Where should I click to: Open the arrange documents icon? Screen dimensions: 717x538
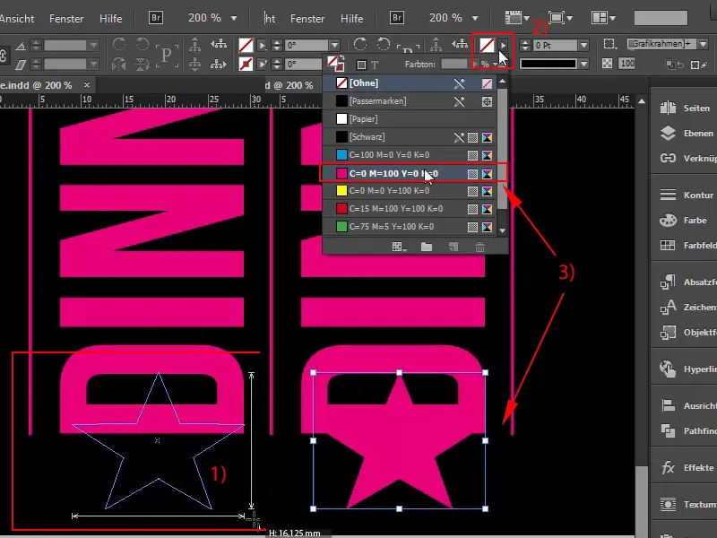(x=599, y=18)
